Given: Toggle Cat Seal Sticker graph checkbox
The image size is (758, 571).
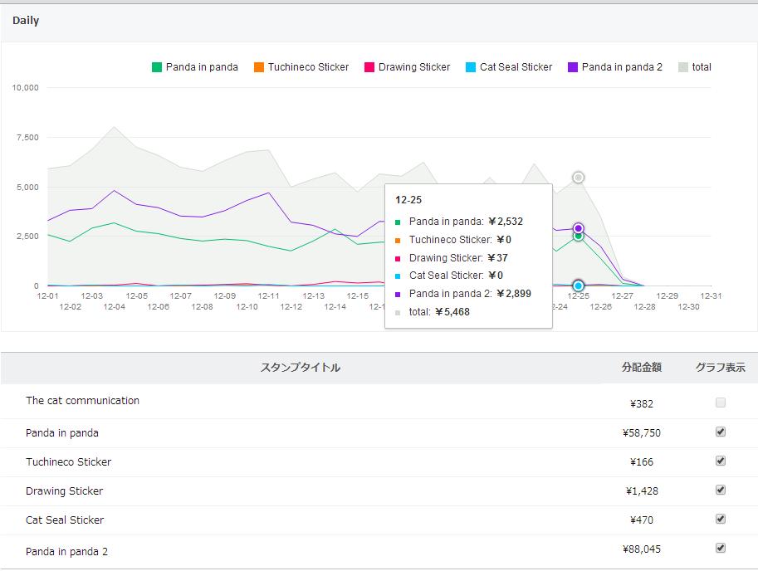Looking at the screenshot, I should coord(721,519).
